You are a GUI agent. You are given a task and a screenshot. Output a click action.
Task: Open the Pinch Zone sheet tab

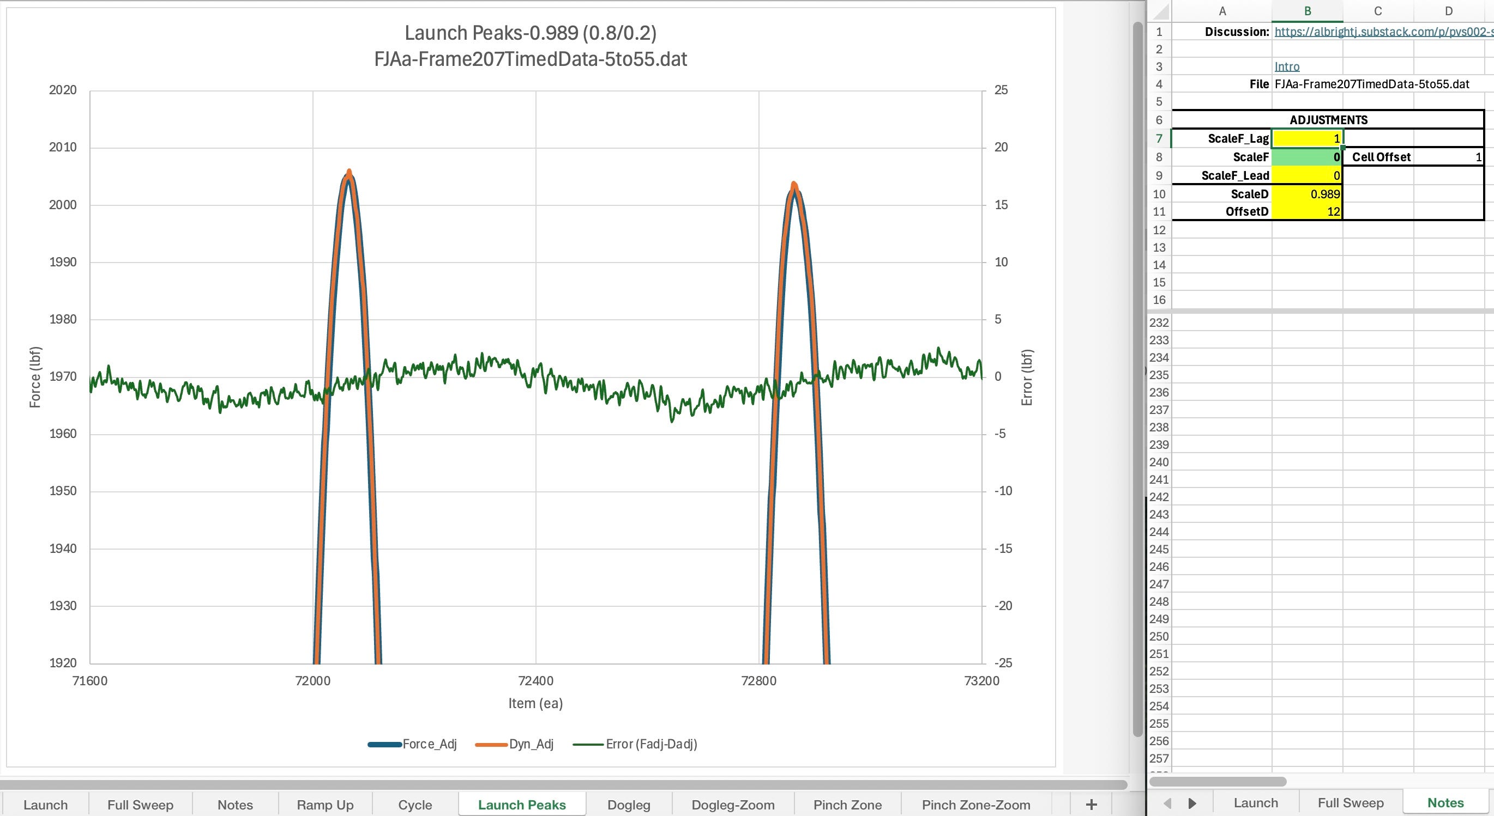(x=847, y=805)
